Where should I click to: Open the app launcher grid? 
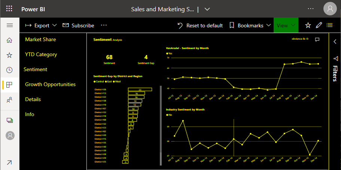coord(9,9)
